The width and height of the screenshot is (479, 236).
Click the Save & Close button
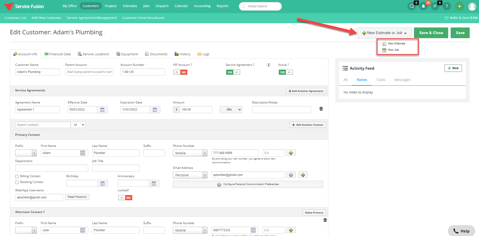431,33
